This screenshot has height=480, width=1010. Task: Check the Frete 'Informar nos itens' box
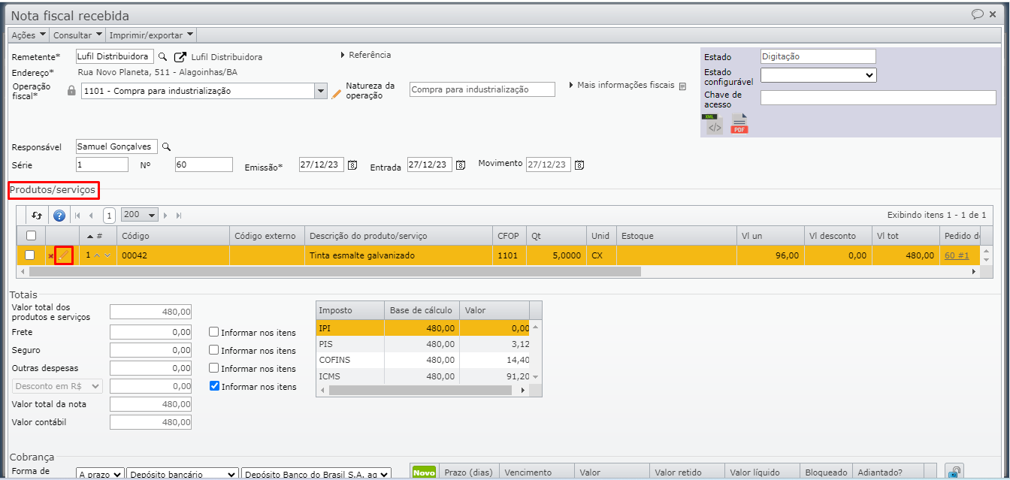pos(214,332)
